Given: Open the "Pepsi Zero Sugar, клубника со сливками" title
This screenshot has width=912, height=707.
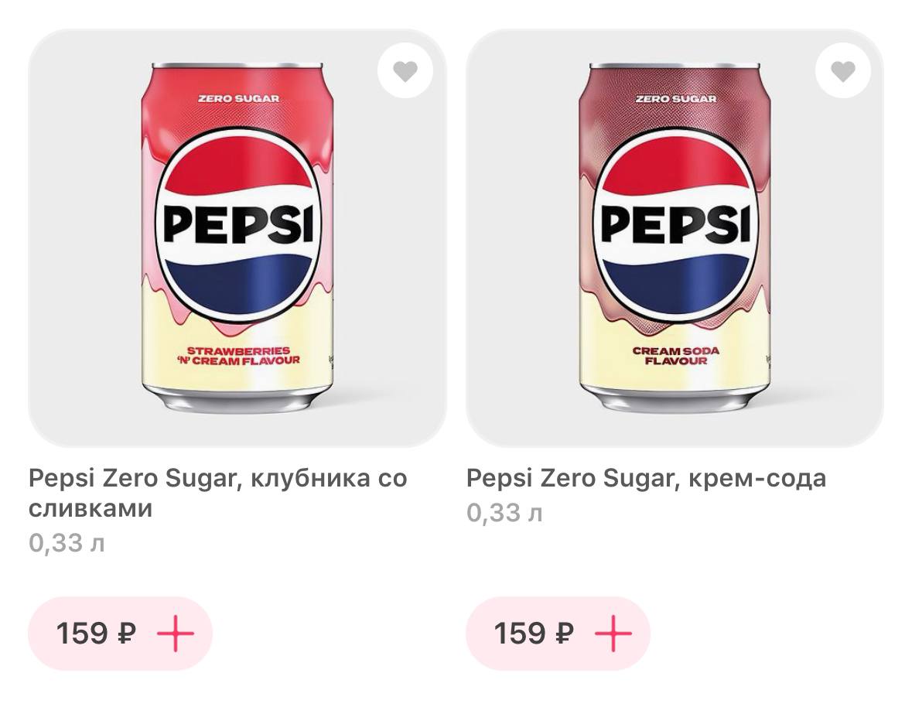Looking at the screenshot, I should click(x=217, y=493).
